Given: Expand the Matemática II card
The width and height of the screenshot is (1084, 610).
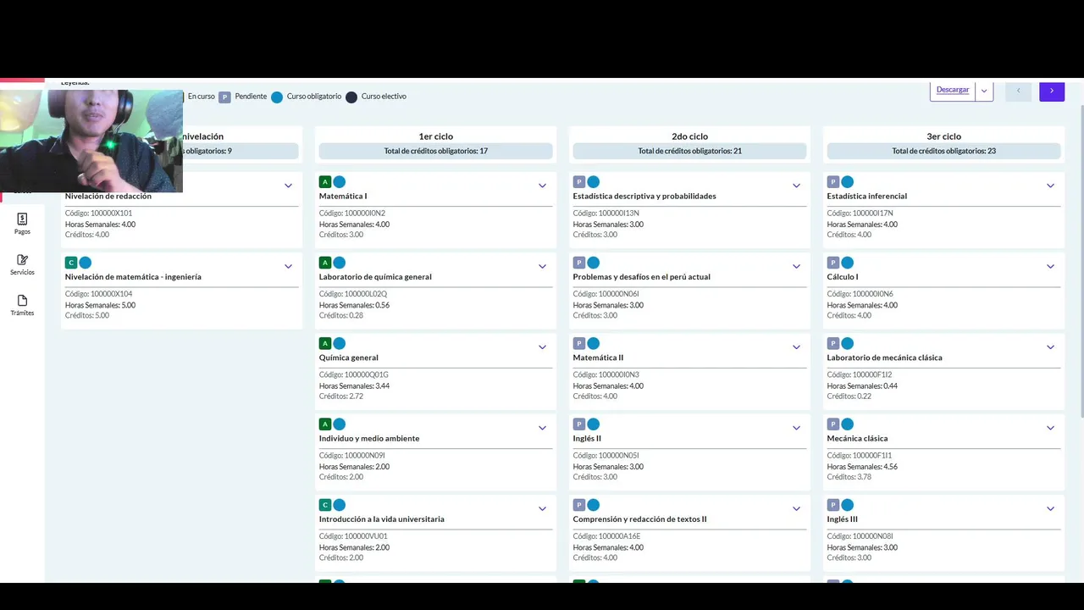Looking at the screenshot, I should tap(796, 347).
